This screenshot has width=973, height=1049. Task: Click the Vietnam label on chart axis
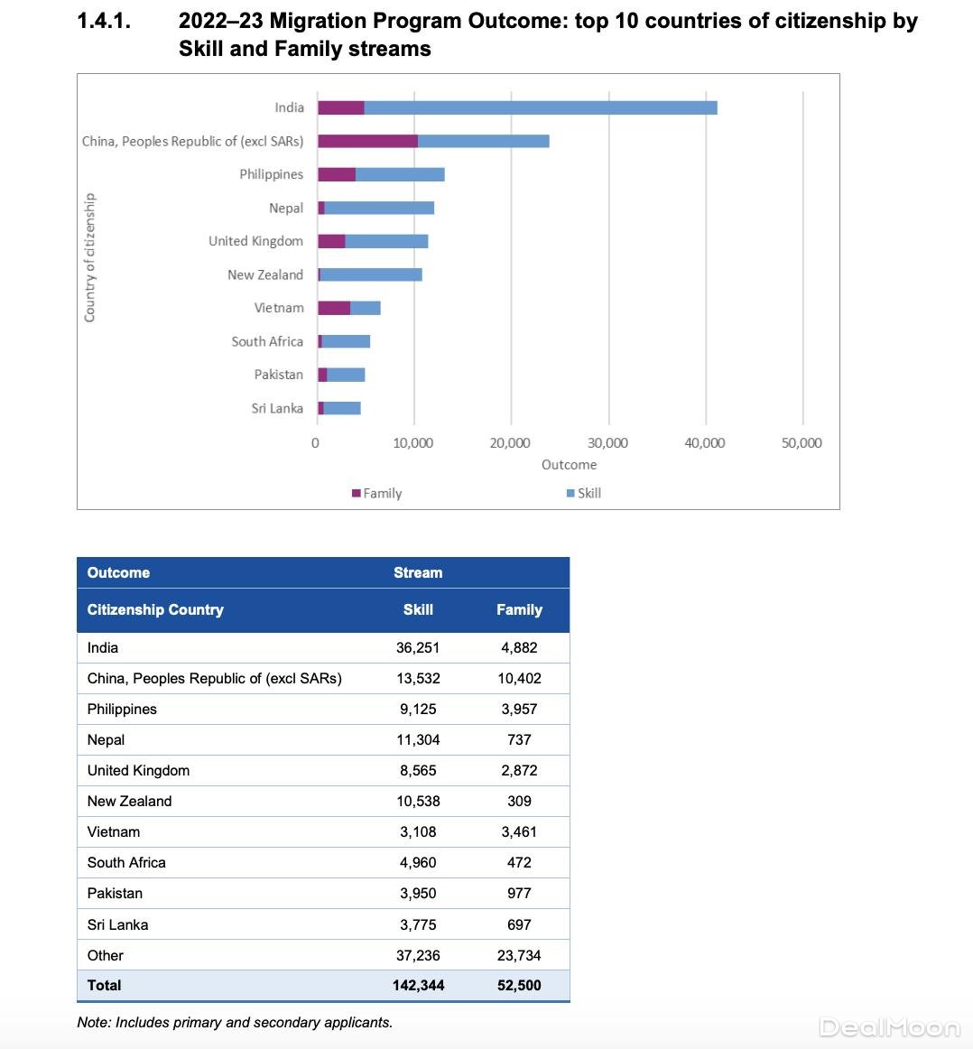tap(278, 308)
